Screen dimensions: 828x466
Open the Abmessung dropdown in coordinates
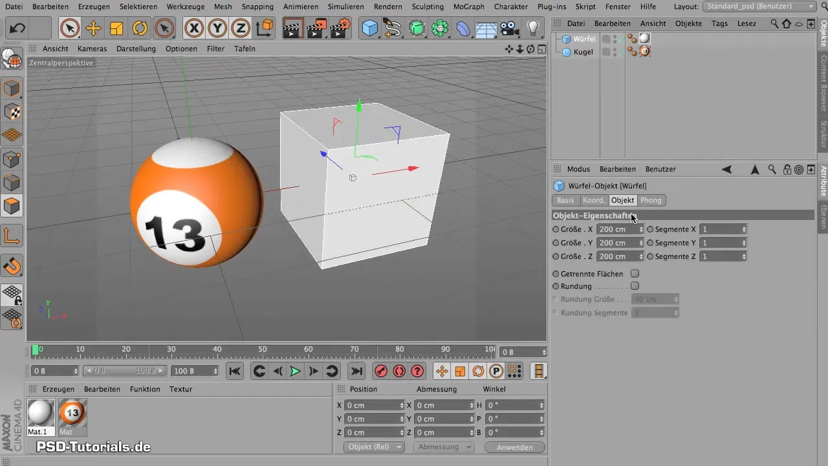pos(443,447)
